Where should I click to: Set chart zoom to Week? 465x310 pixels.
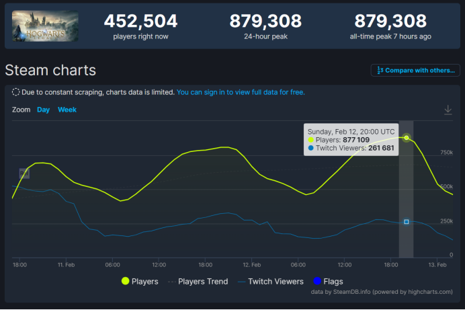pos(67,110)
